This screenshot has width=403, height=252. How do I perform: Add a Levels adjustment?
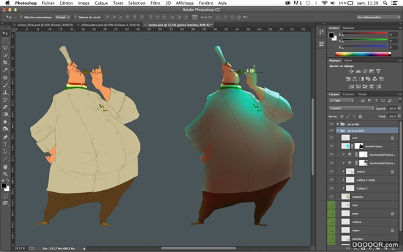pyautogui.click(x=358, y=71)
